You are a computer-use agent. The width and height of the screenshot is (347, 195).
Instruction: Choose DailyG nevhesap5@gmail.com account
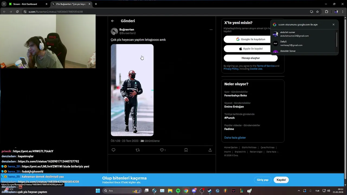(x=304, y=43)
